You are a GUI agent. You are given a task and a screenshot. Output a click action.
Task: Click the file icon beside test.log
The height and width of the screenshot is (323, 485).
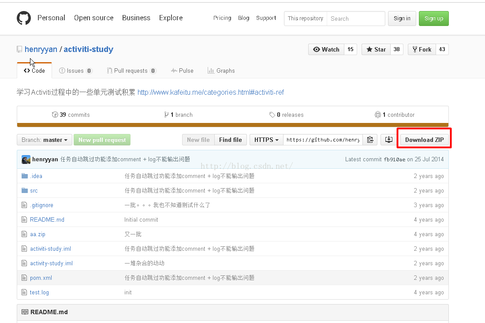[x=24, y=292]
